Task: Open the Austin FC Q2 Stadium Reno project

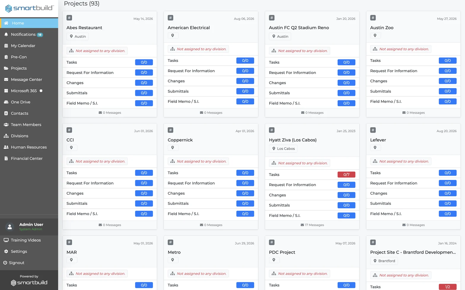Action: click(299, 28)
